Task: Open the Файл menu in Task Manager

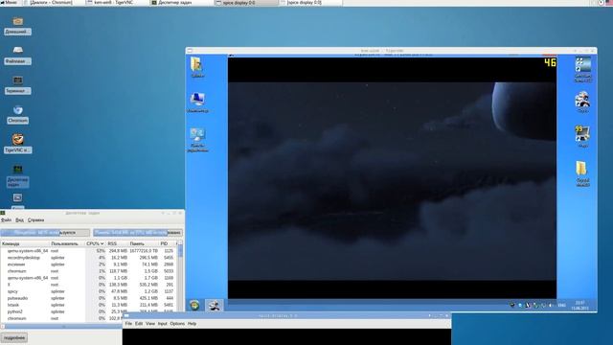Action: tap(7, 220)
